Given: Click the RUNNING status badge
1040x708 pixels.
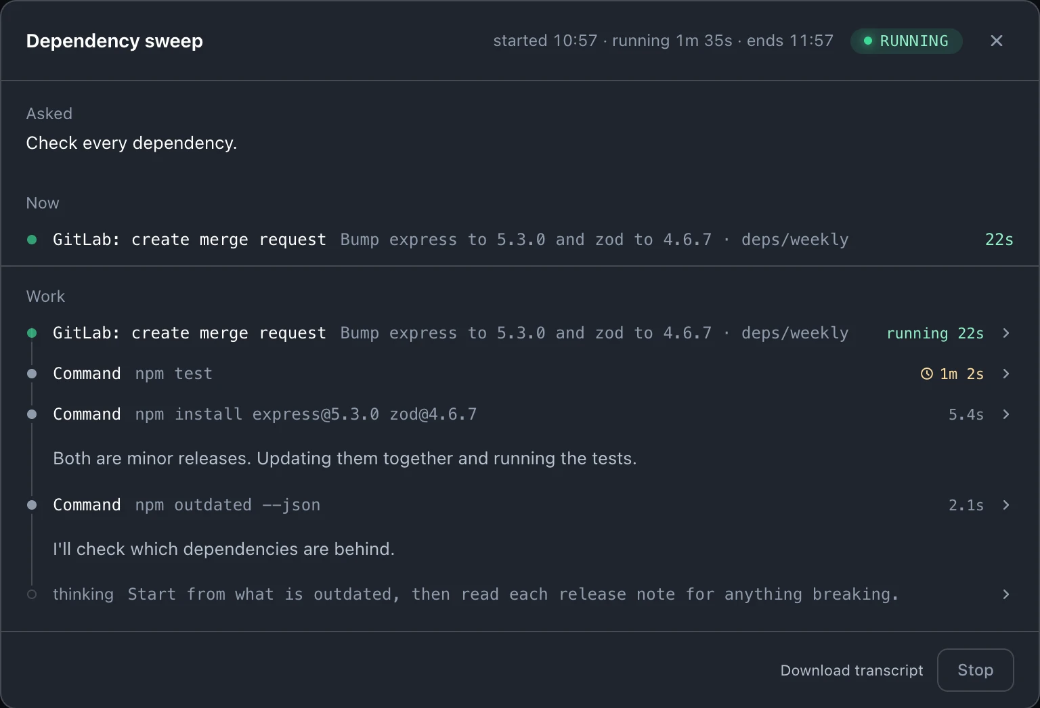Looking at the screenshot, I should click(906, 41).
